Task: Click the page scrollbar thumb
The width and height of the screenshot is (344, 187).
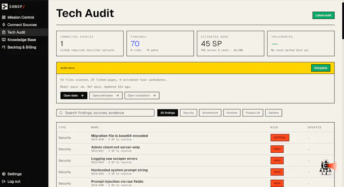Action: pos(343,20)
